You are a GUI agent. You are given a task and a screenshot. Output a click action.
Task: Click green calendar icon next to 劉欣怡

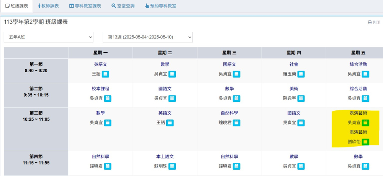[x=365, y=142]
